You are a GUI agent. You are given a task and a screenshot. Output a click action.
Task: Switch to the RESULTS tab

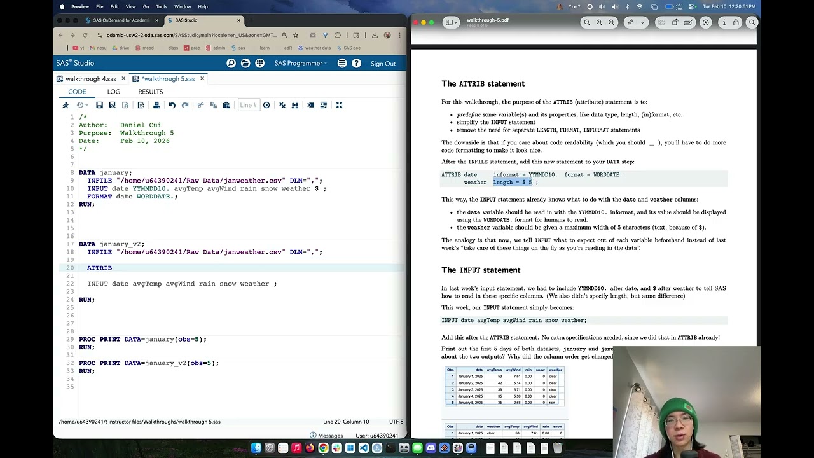151,92
